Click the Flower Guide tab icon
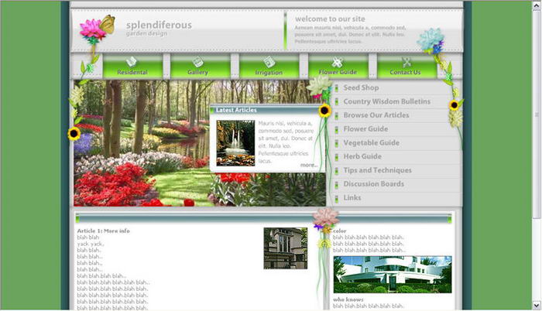The height and width of the screenshot is (311, 542). pos(337,62)
